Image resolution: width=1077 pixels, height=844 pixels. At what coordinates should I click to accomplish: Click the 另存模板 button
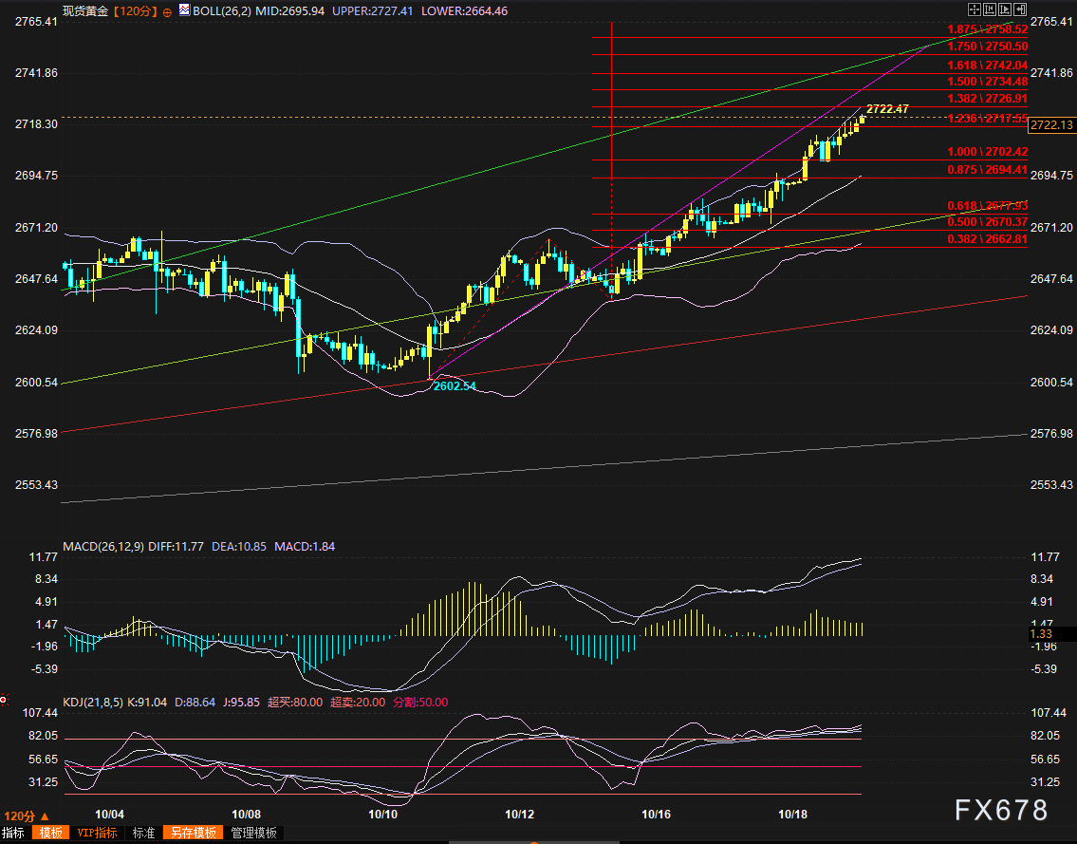192,834
